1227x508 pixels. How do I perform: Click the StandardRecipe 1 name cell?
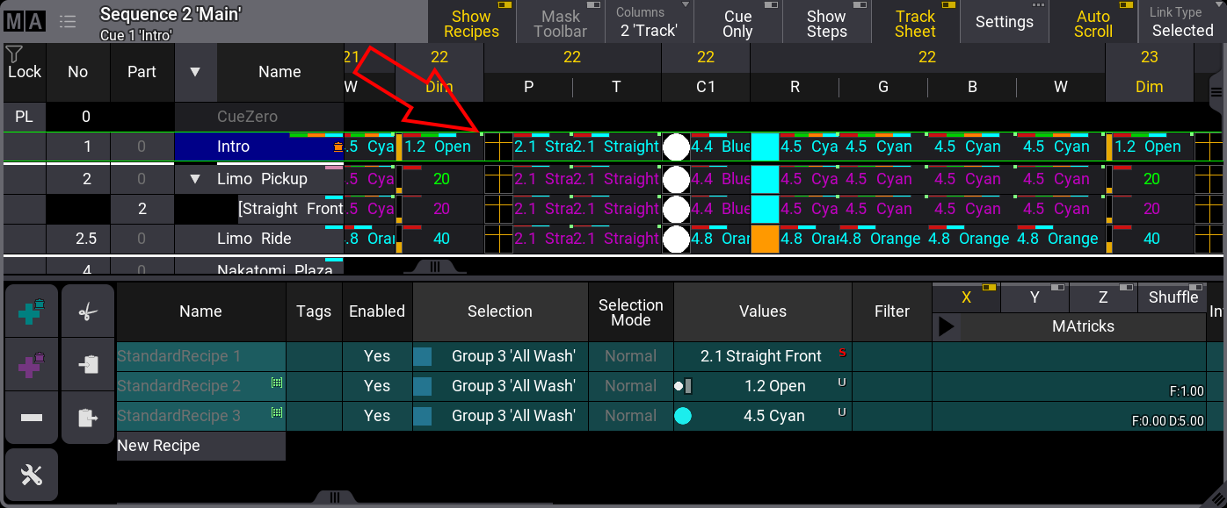(201, 356)
